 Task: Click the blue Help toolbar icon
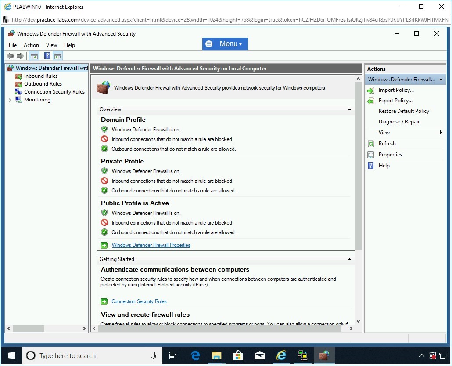(47, 56)
